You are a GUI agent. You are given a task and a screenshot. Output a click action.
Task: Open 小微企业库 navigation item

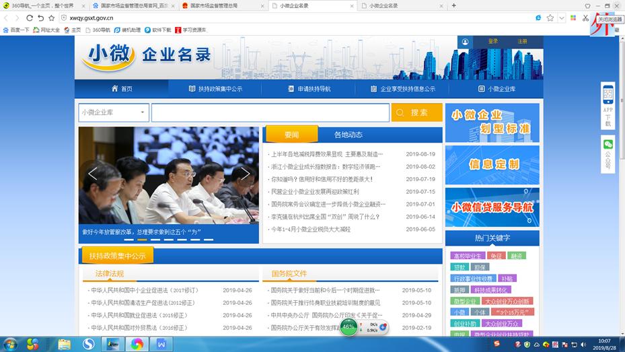click(497, 89)
